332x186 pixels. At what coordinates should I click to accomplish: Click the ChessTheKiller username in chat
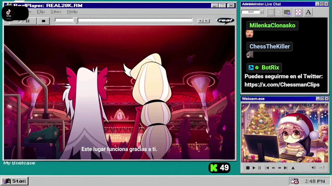(269, 47)
